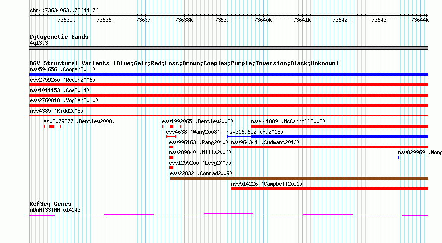Click the 4q13.3 band label

[x=39, y=43]
